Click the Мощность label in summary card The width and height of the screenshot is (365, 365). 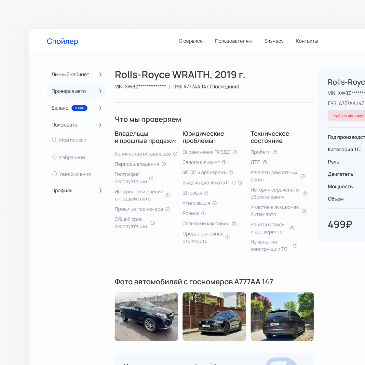[x=340, y=186]
